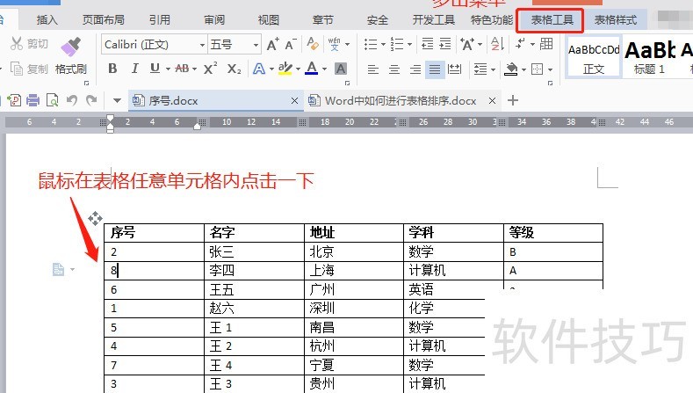Switch to the 表格工具 tab

[x=550, y=20]
